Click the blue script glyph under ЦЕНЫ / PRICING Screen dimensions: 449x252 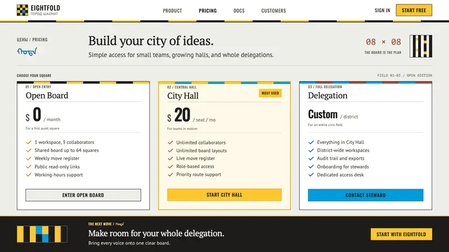point(27,52)
